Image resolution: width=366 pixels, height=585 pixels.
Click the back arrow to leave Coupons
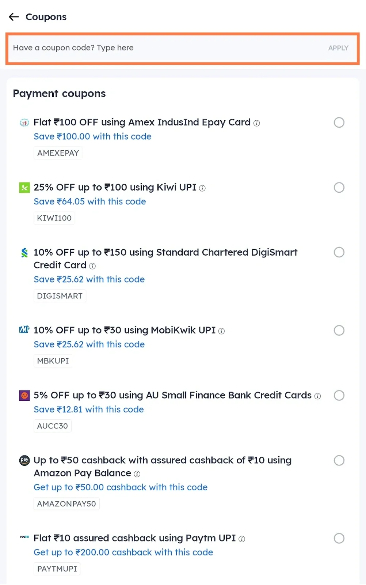(x=14, y=17)
